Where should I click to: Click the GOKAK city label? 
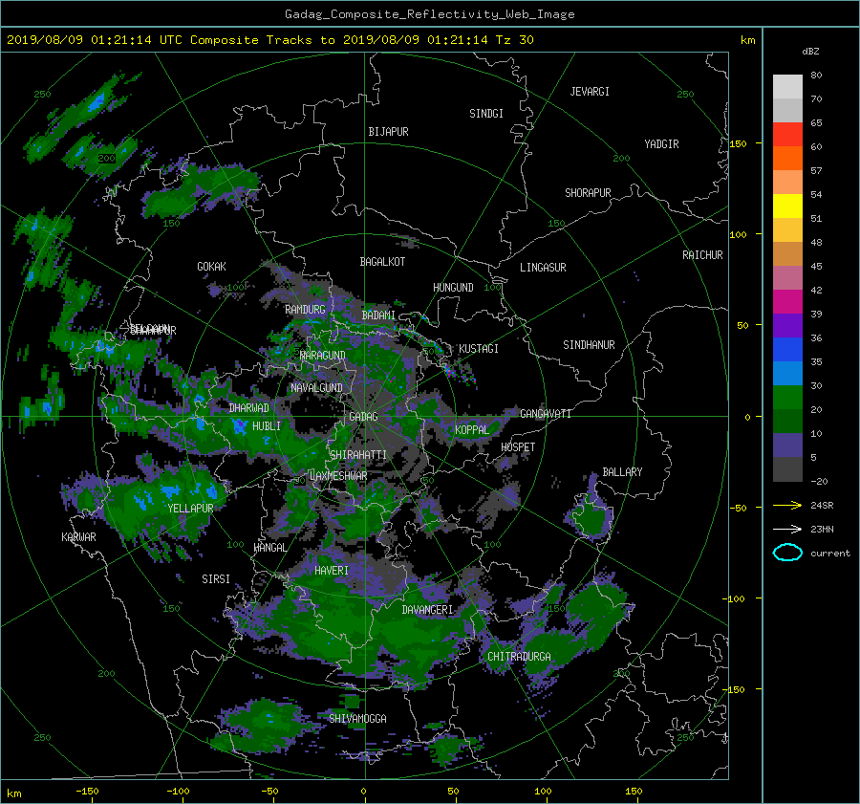[x=211, y=266]
